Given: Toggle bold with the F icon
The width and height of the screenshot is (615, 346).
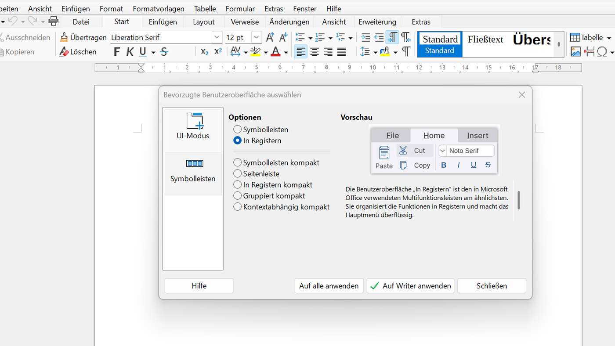Looking at the screenshot, I should (117, 52).
